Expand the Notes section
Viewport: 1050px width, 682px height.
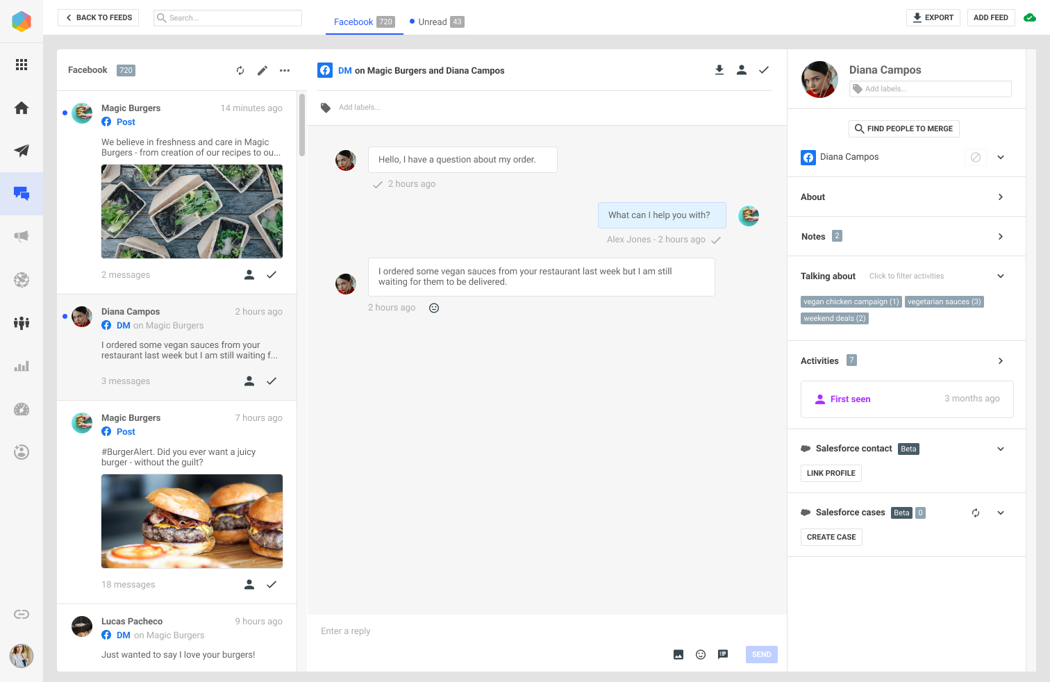[1001, 237]
